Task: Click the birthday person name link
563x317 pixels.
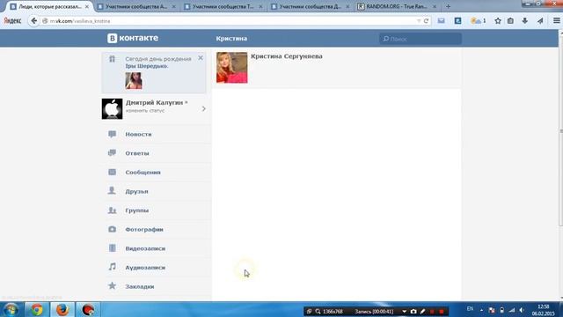Action: (147, 66)
